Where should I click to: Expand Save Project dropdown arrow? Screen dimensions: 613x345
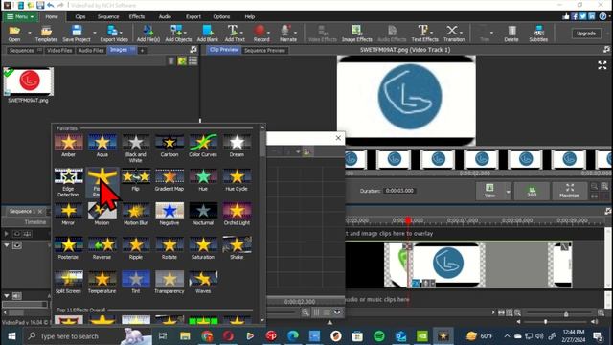coord(94,33)
